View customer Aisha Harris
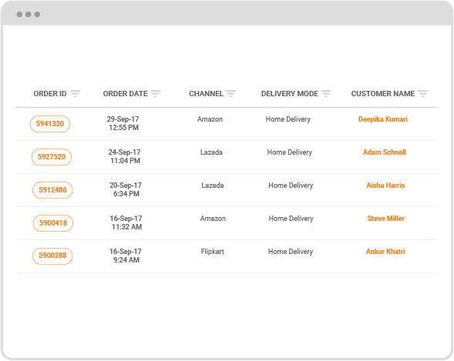Image resolution: width=454 pixels, height=361 pixels. [385, 186]
